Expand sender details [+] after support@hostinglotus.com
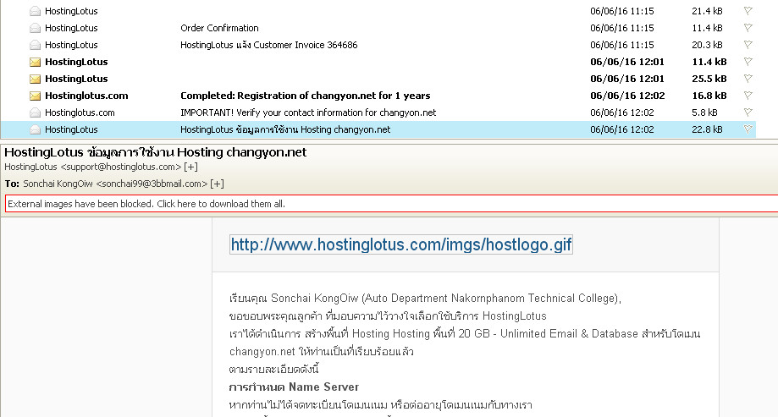Image resolution: width=778 pixels, height=417 pixels. coord(191,167)
